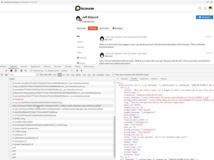Select the JS request type filter
Image resolution: width=214 pixels, height=160 pixels.
tap(64, 75)
